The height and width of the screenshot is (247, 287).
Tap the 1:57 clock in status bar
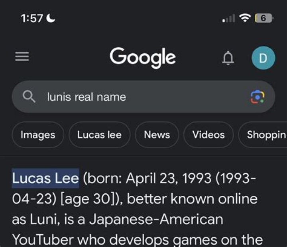(x=31, y=18)
